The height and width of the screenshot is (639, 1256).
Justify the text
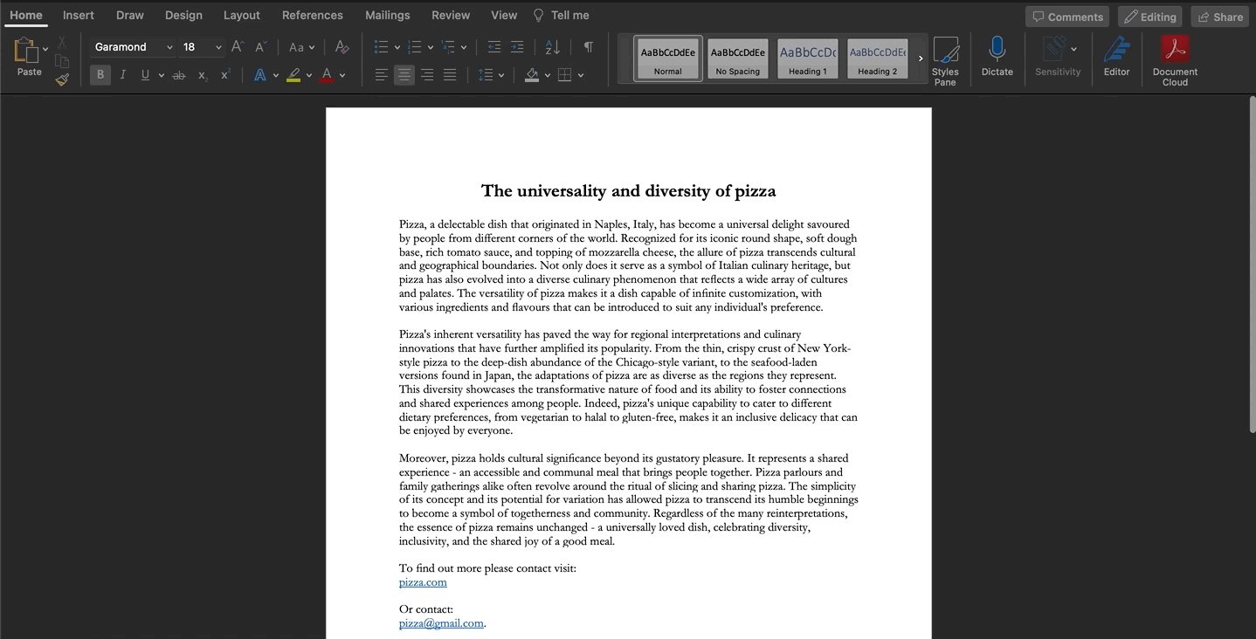(450, 75)
